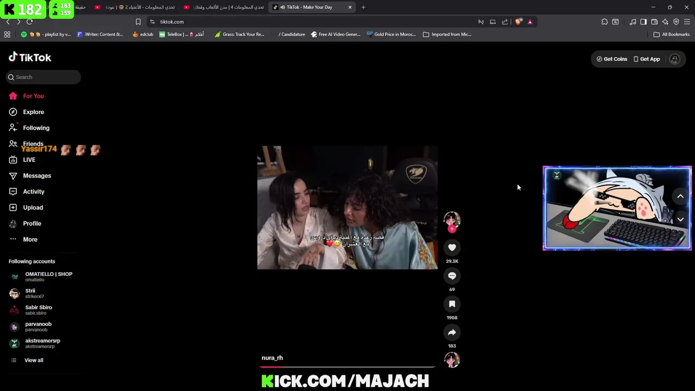Click the TikTok logo

tap(30, 58)
